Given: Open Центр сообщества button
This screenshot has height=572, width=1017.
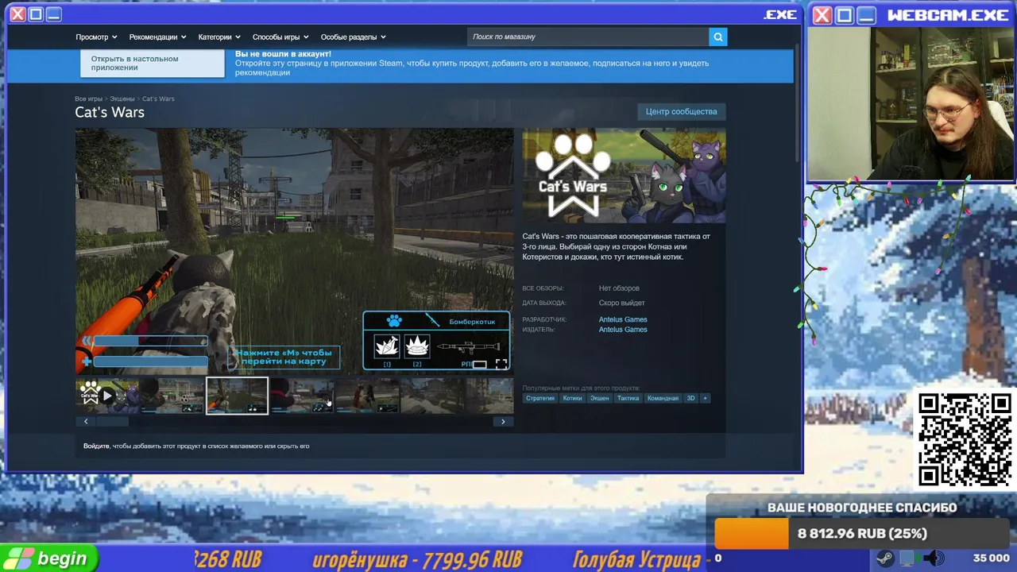Looking at the screenshot, I should (x=681, y=111).
